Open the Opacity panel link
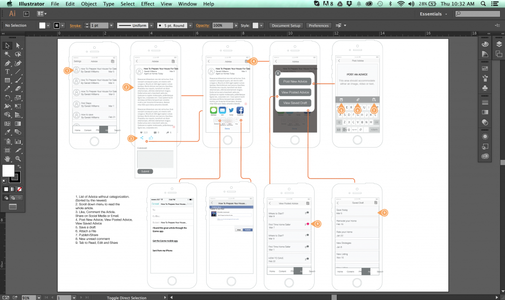Screen dimensions: 505x300 (203, 26)
